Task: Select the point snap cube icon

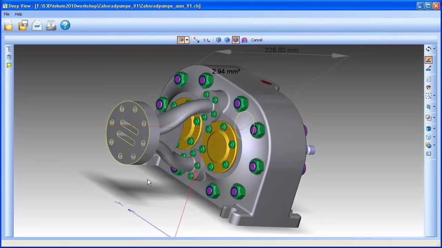Action: [218, 40]
